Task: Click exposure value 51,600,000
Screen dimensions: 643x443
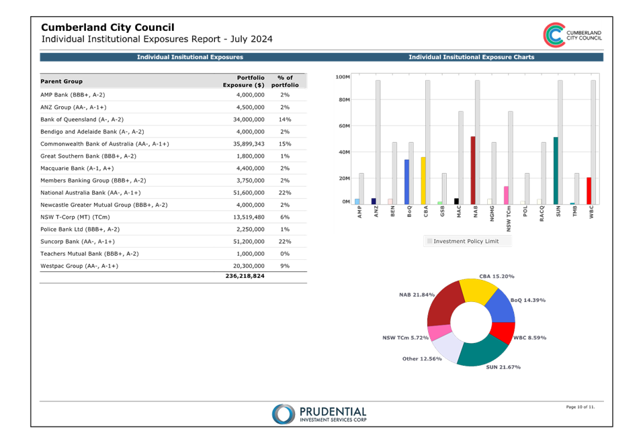Action: [249, 193]
